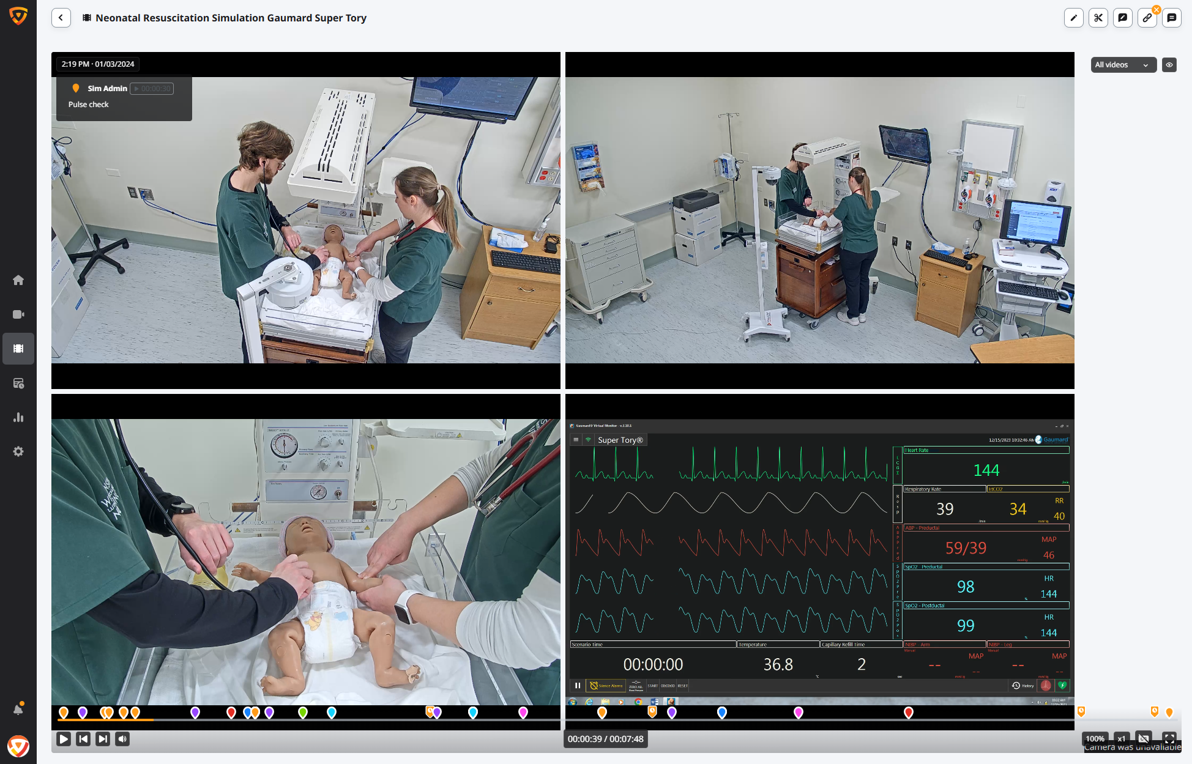Select the first orange marker at timeline start

[64, 712]
